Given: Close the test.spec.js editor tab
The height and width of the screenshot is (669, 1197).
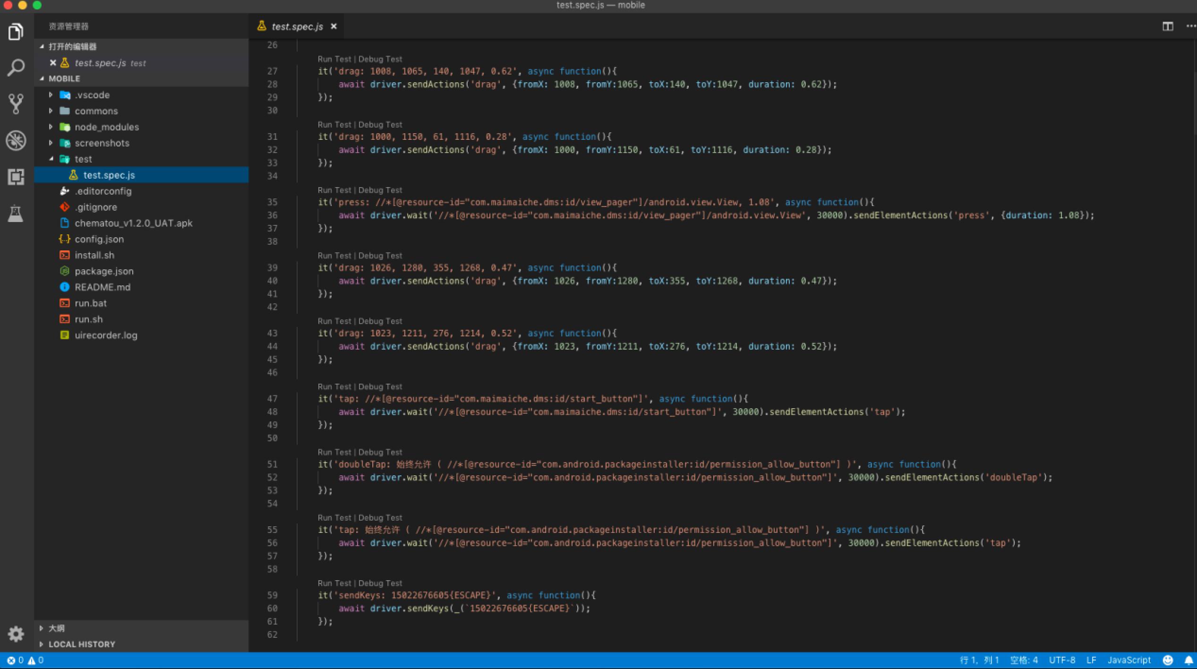Looking at the screenshot, I should 333,26.
